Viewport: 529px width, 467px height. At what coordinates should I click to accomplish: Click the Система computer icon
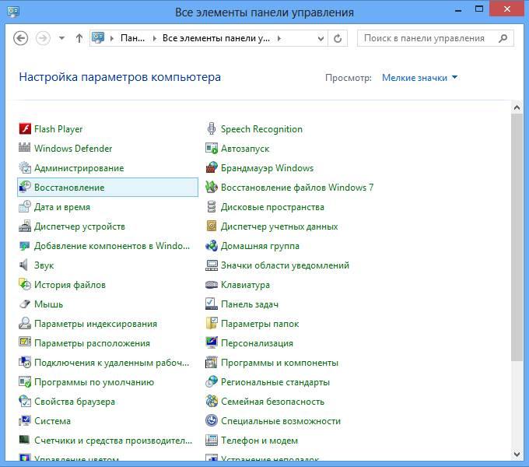[25, 421]
